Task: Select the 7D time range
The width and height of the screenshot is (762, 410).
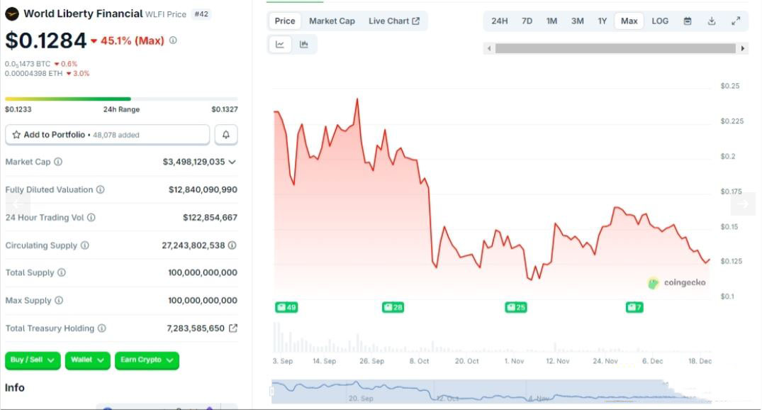Action: [x=527, y=21]
